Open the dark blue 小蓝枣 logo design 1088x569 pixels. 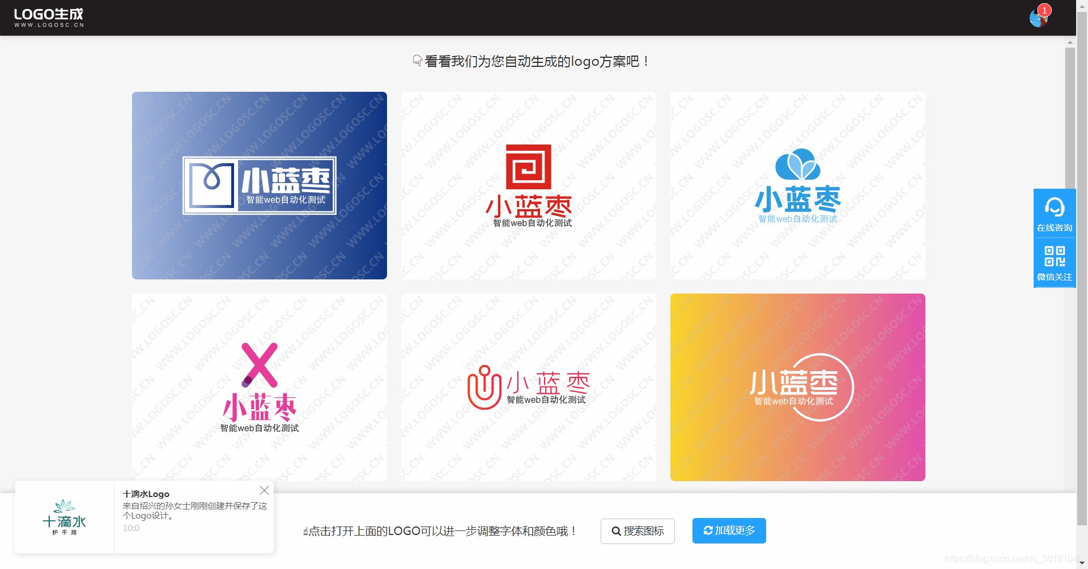pyautogui.click(x=259, y=185)
